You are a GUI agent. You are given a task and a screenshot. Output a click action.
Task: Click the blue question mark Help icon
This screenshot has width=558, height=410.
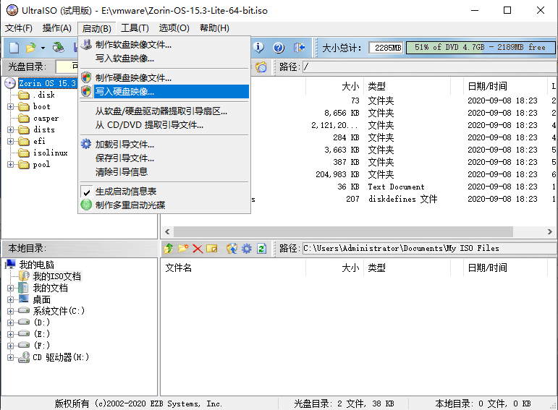click(279, 47)
